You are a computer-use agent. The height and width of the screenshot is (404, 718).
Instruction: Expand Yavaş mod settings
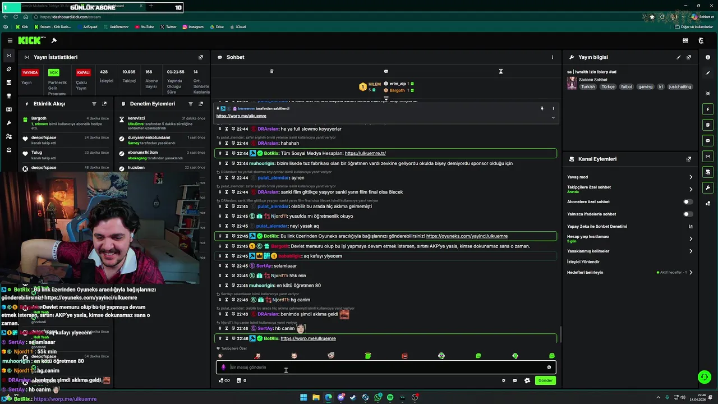pos(691,177)
